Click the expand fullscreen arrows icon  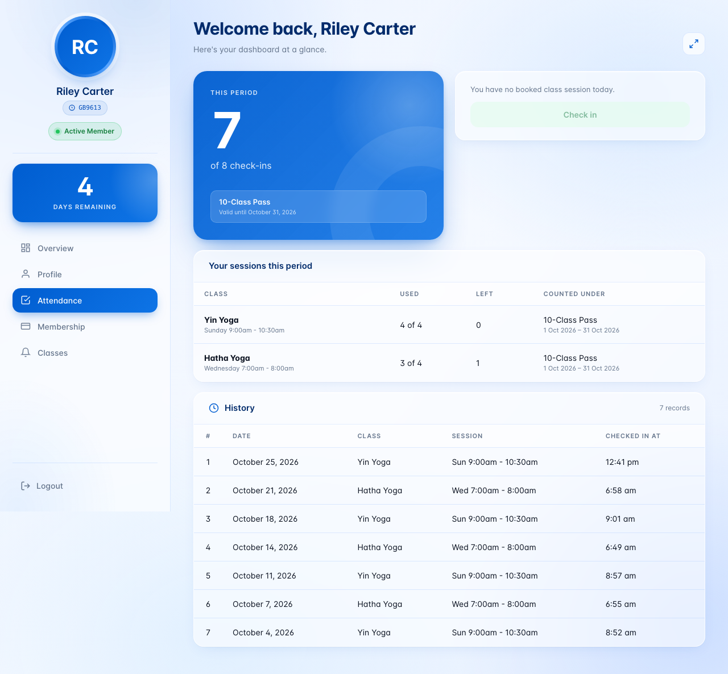coord(694,44)
